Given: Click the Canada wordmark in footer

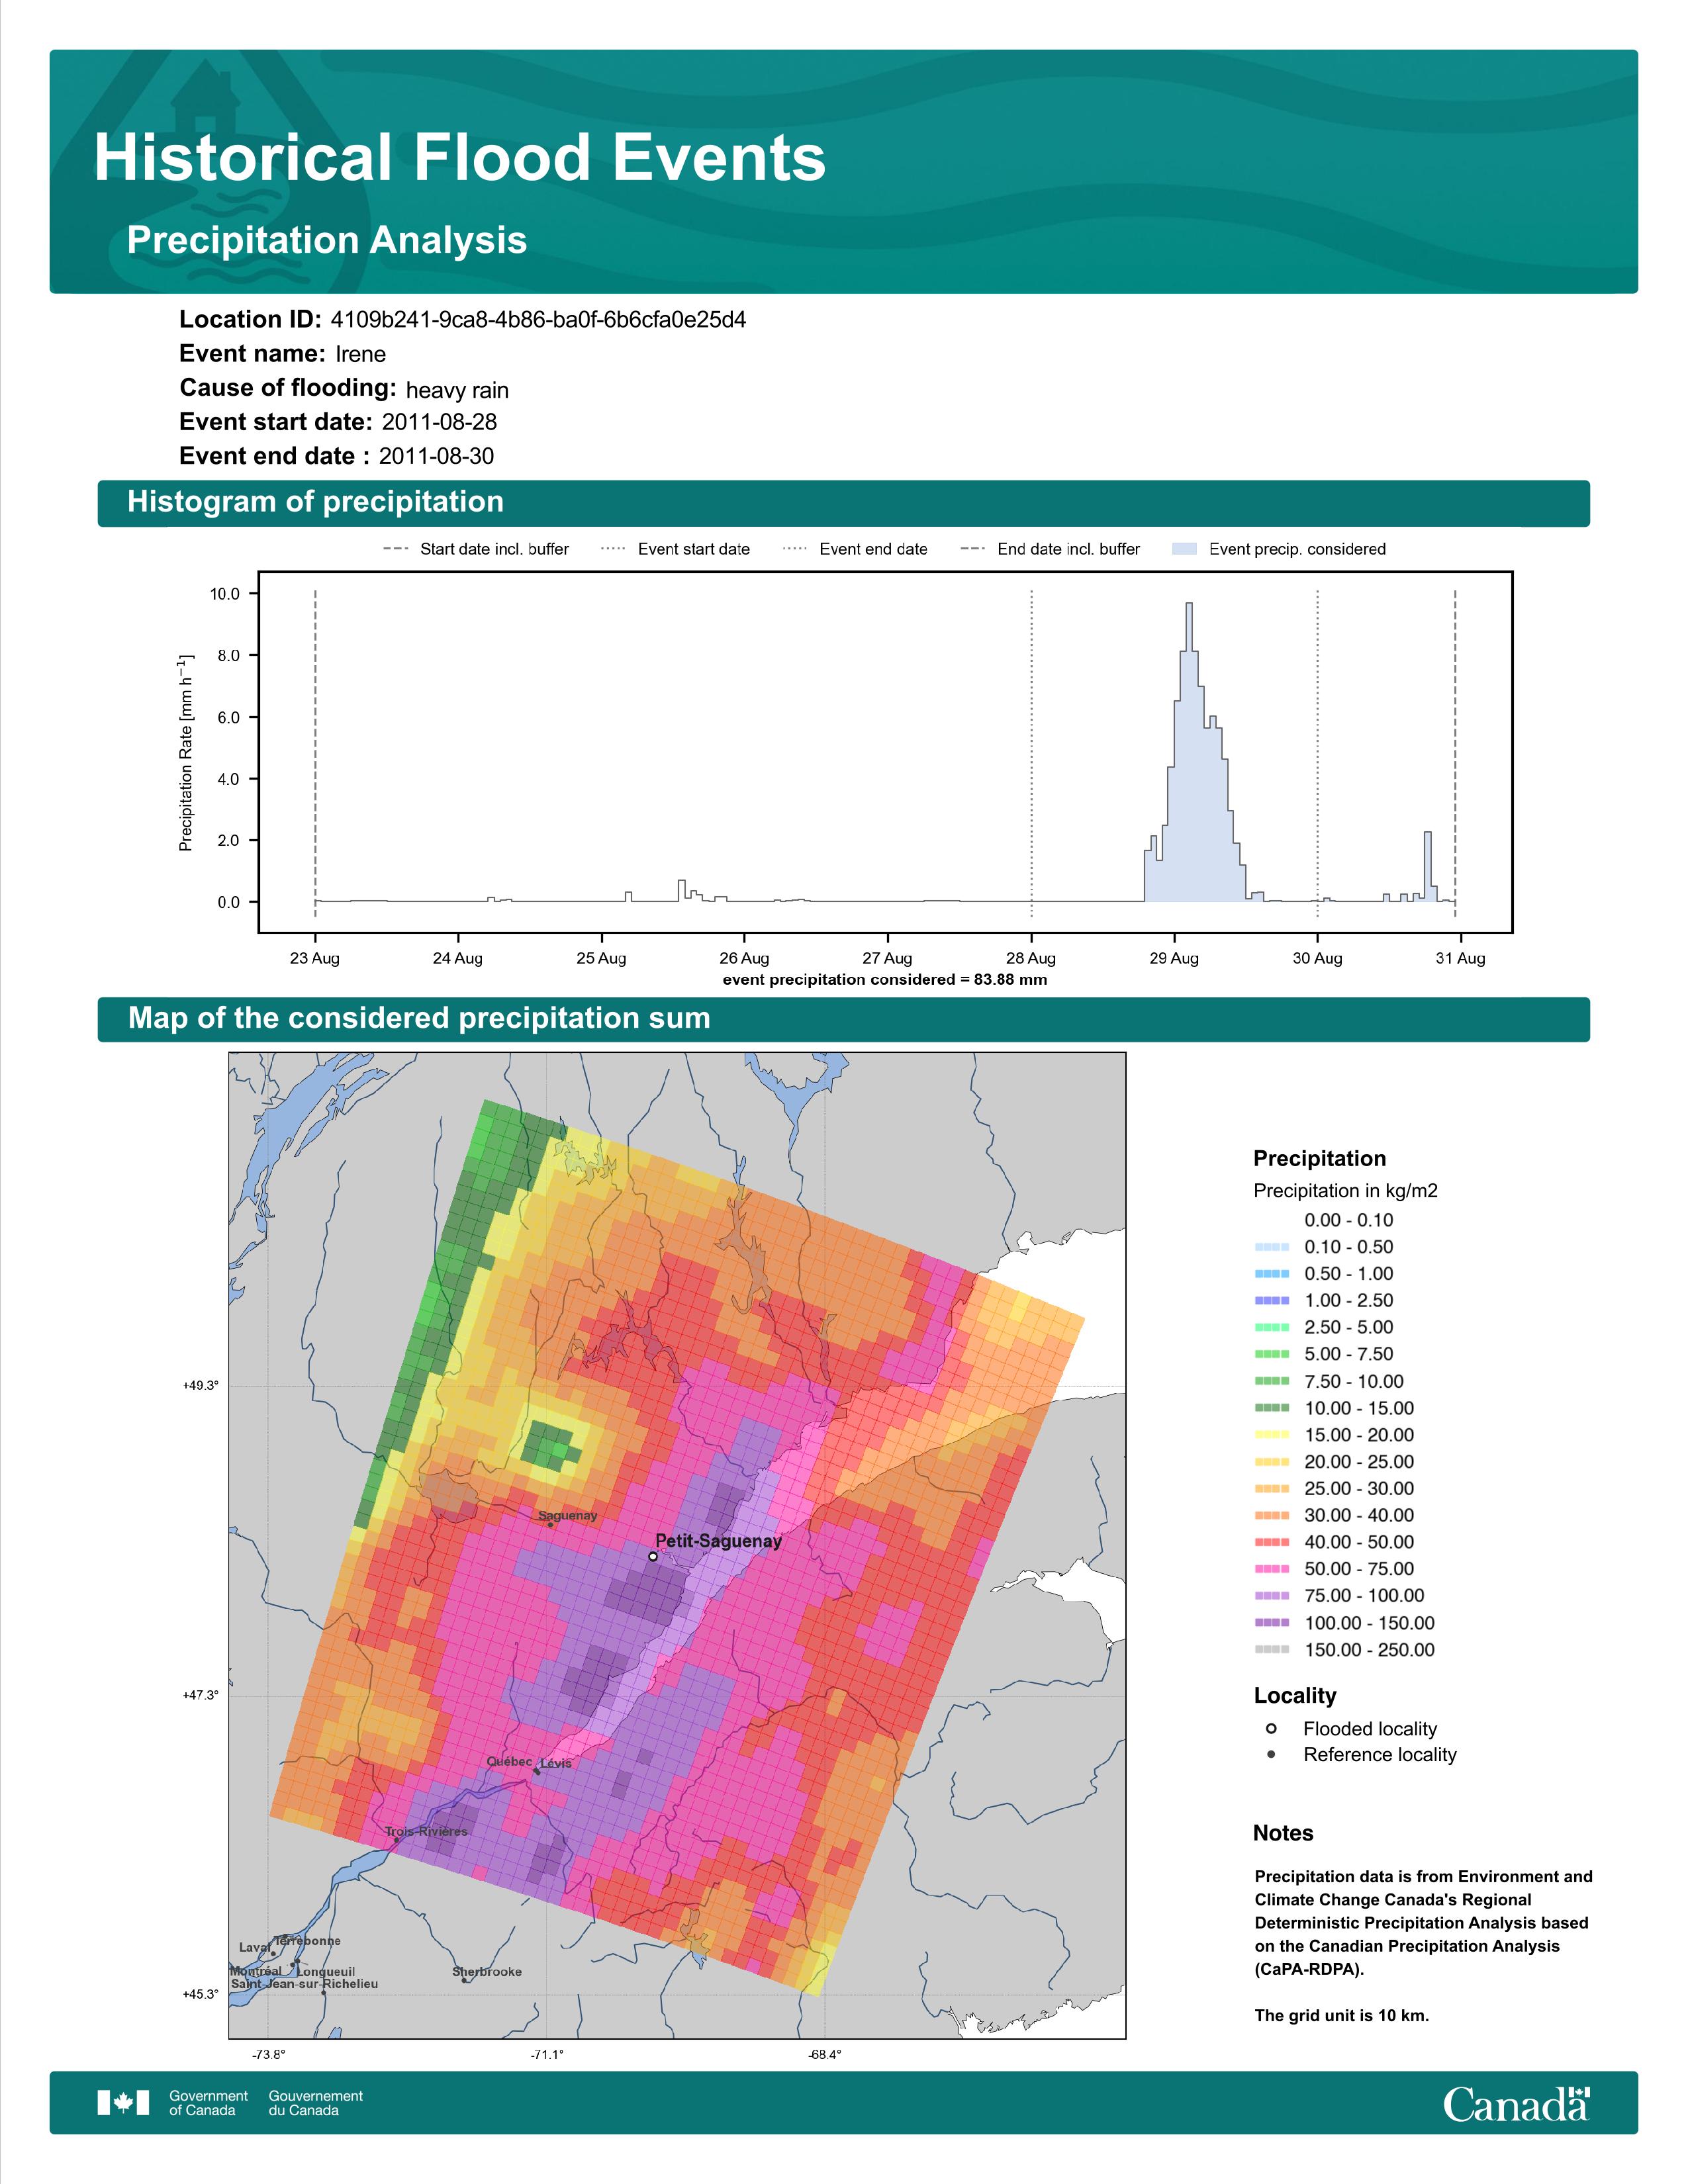Looking at the screenshot, I should (x=1516, y=2103).
